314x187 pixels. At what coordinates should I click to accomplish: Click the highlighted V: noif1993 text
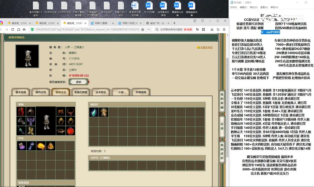click(x=270, y=32)
